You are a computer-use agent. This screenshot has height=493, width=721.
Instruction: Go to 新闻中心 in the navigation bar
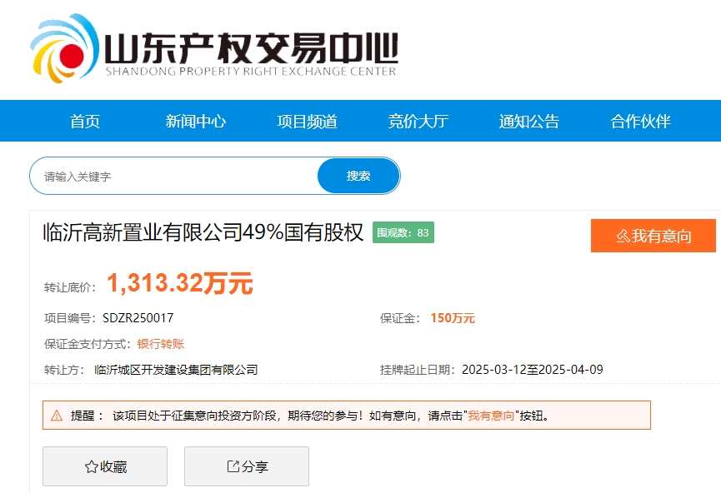pos(196,122)
